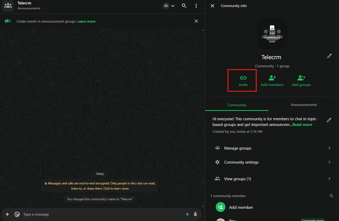Click the Add groups icon
Viewport: 339px width, 221px height.
click(x=301, y=78)
